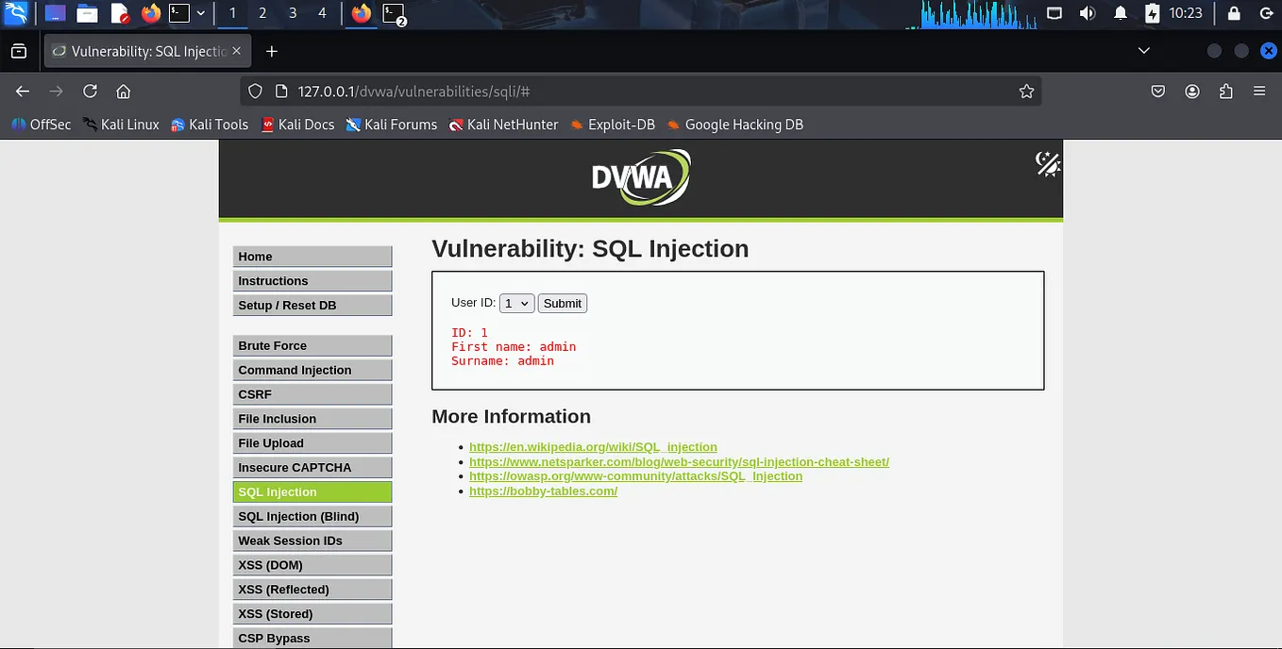Click the display settings icon in the system tray
The height and width of the screenshot is (649, 1282).
[x=1054, y=13]
